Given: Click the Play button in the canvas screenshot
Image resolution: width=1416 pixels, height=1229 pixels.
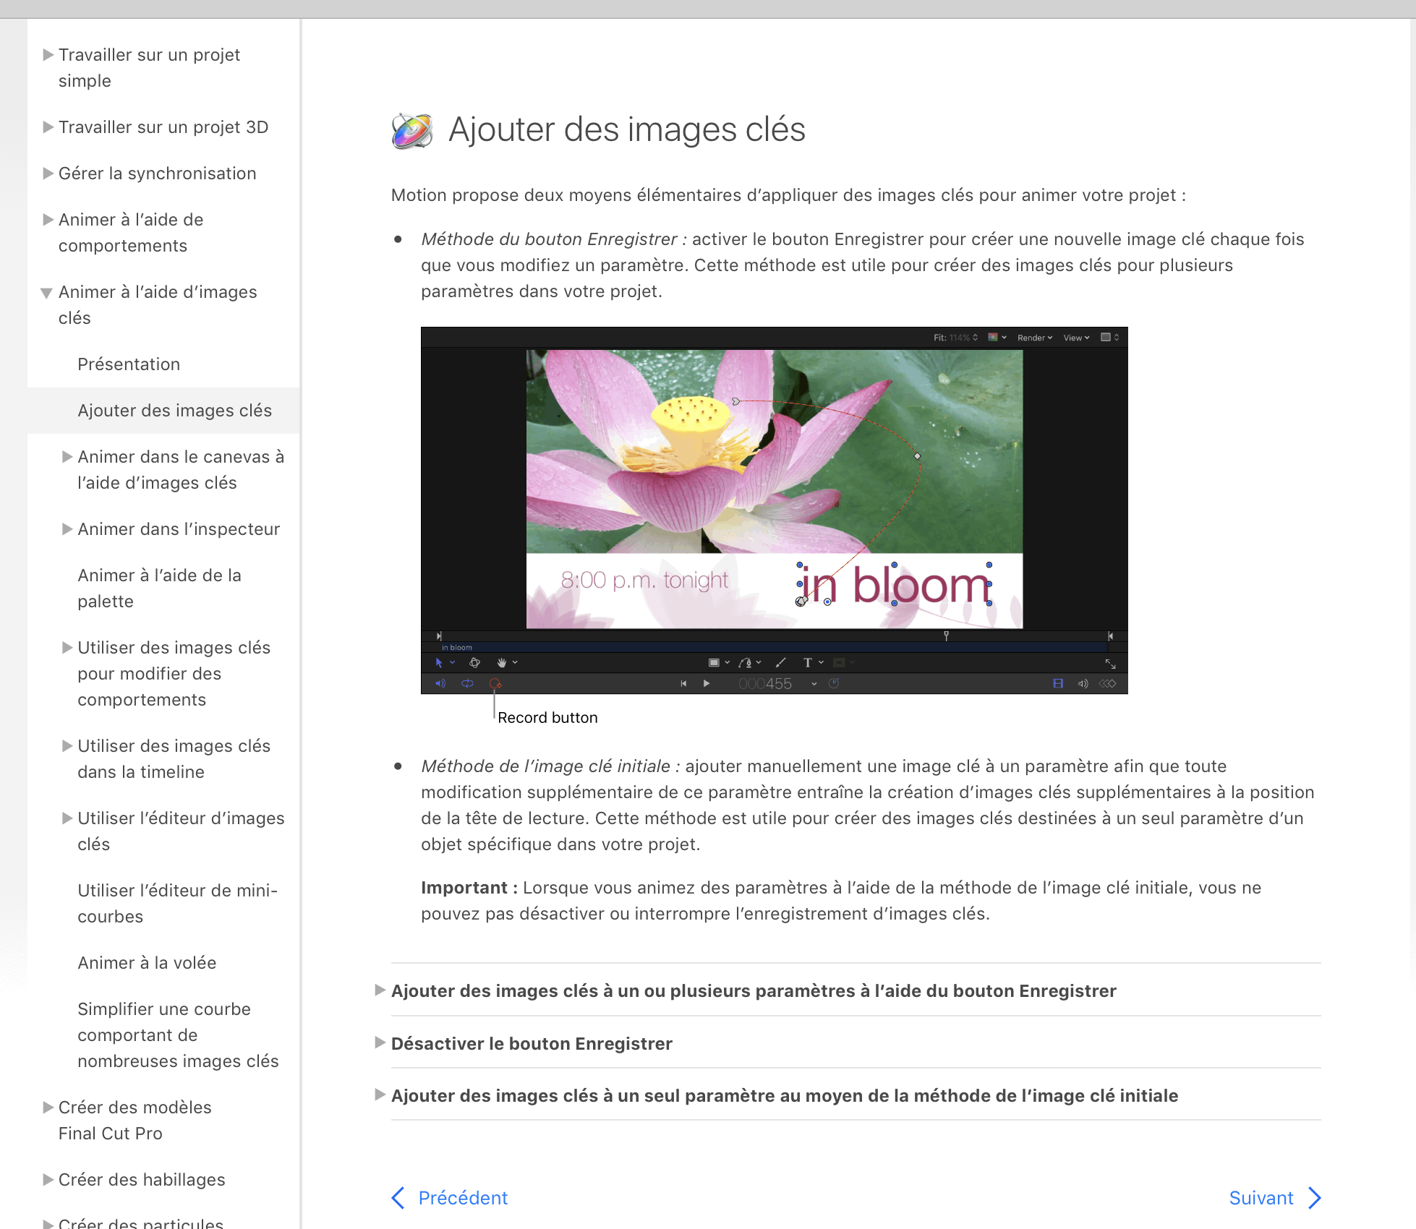Looking at the screenshot, I should click(x=707, y=683).
